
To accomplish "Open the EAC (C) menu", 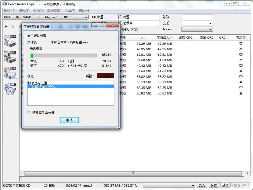I will pos(10,11).
